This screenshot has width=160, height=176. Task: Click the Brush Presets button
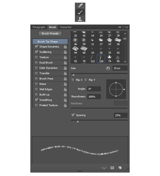click(50, 34)
